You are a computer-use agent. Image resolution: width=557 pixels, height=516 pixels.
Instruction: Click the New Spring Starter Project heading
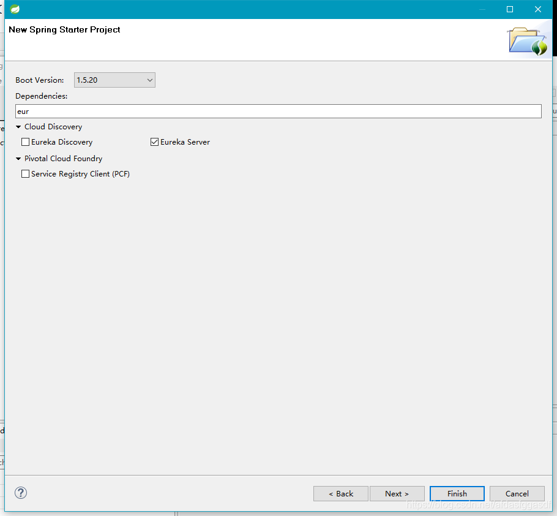coord(64,29)
